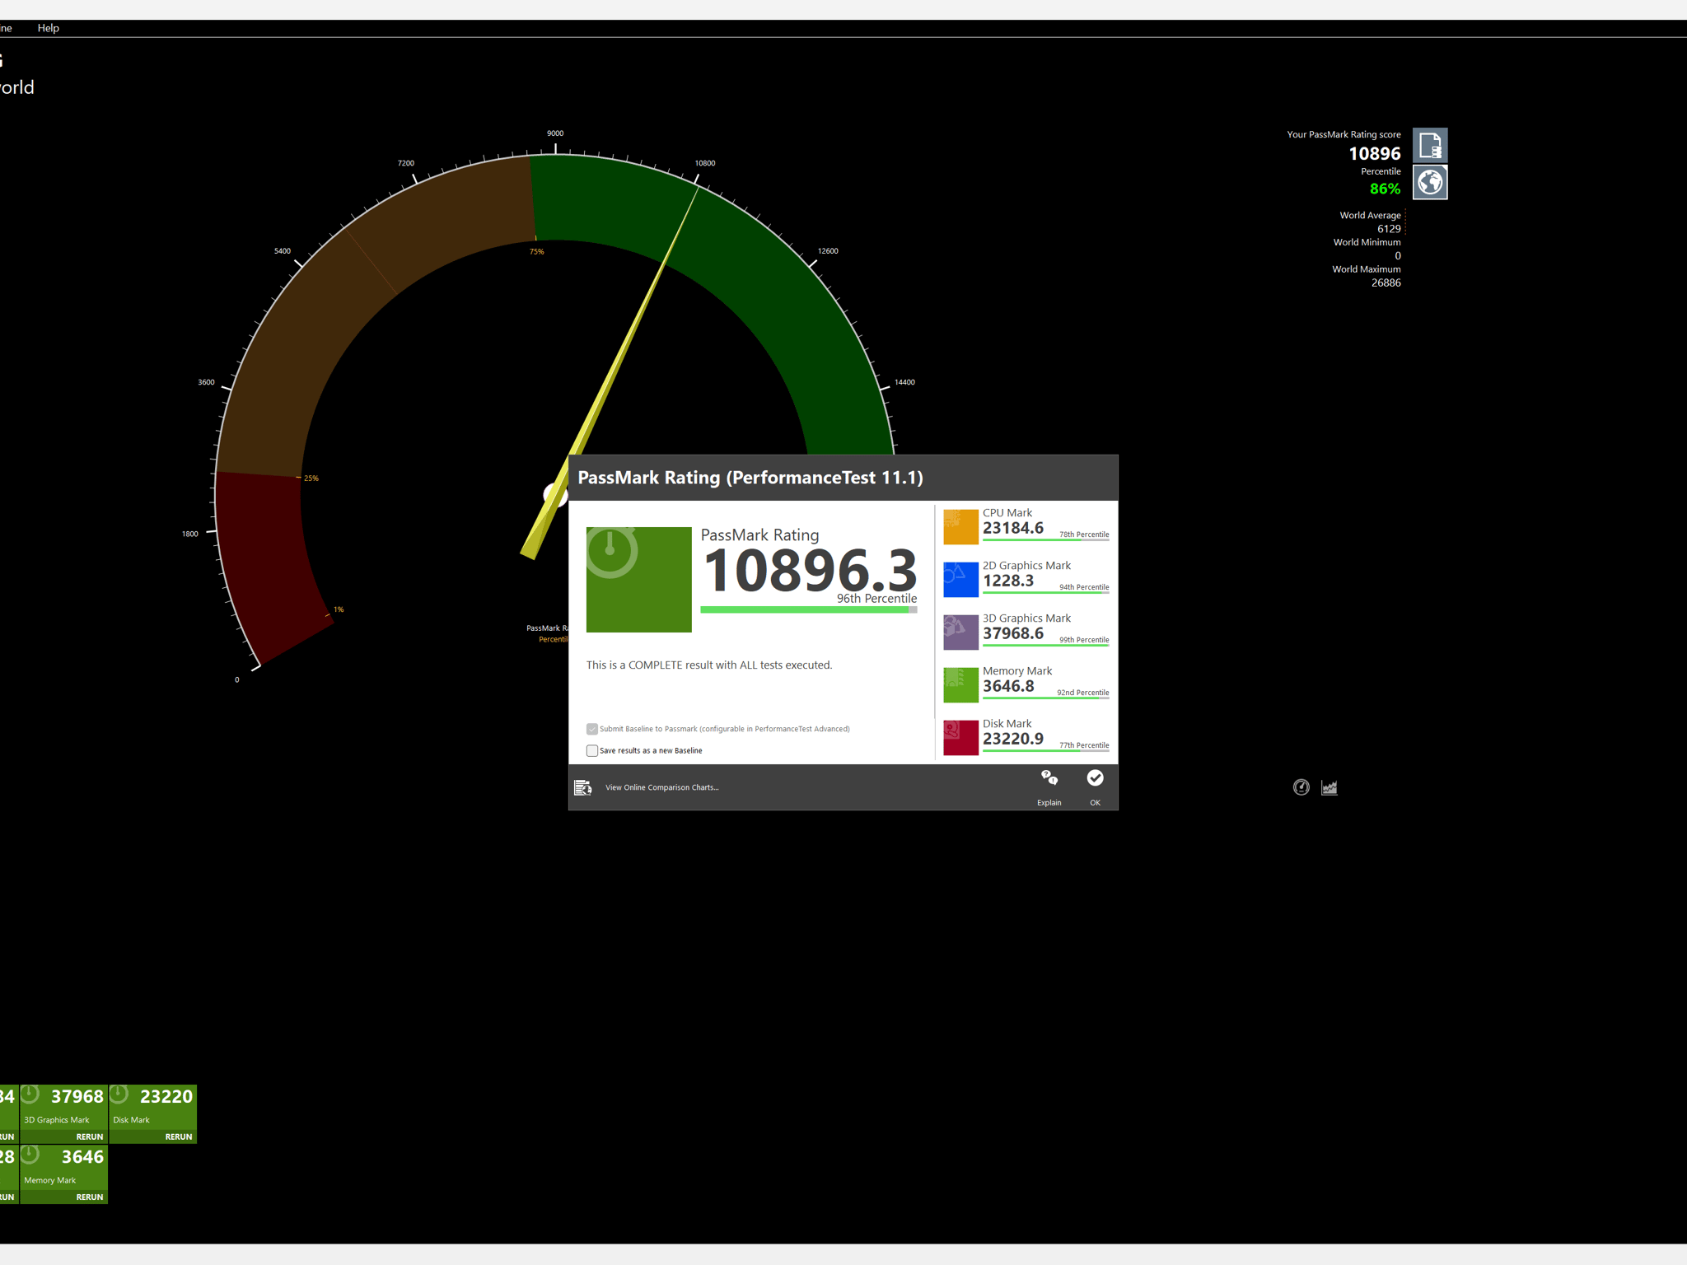Click the "14400" gauge scale label
This screenshot has height=1265, width=1687.
[904, 382]
